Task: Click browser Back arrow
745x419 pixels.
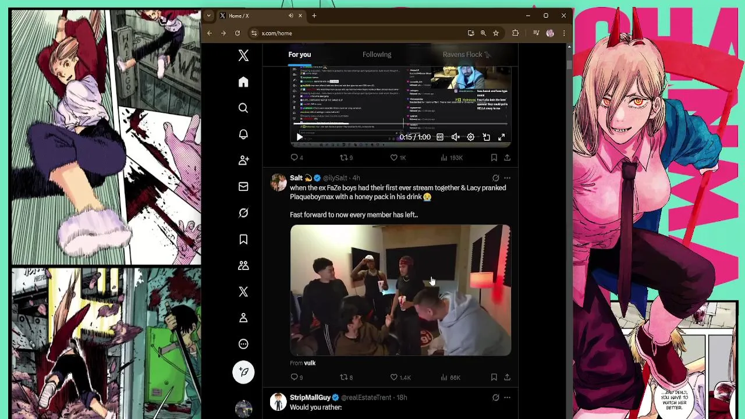Action: [x=209, y=33]
